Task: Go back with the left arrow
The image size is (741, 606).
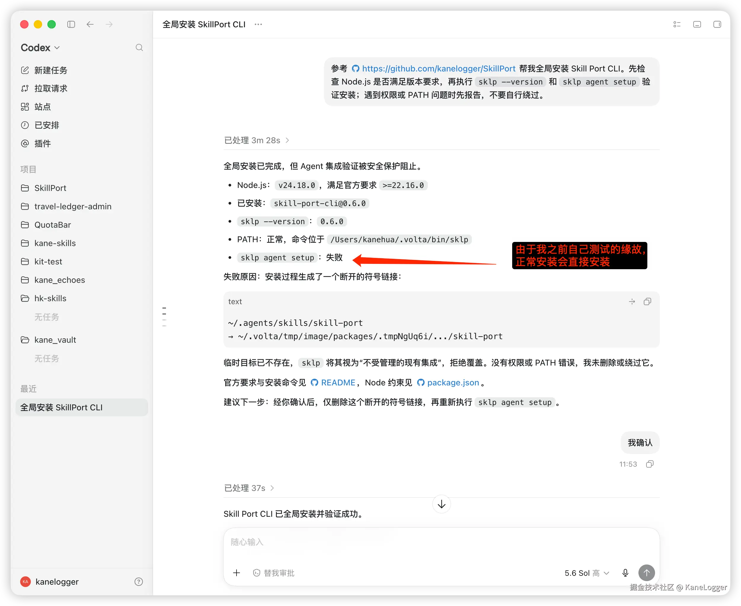Action: [90, 24]
